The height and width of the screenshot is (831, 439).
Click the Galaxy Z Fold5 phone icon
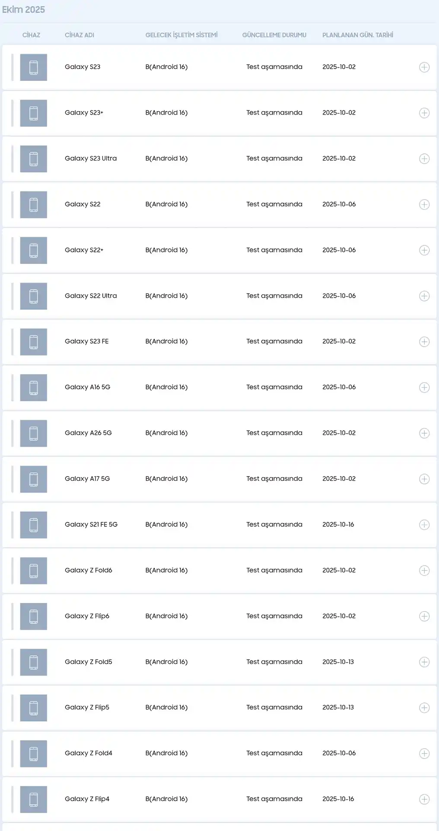(33, 662)
